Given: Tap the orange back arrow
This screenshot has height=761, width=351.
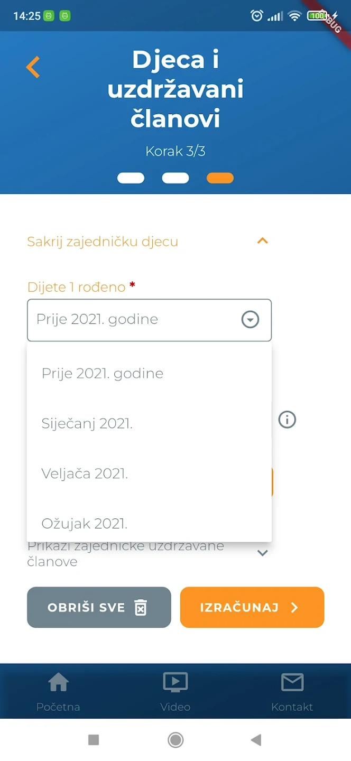Looking at the screenshot, I should [x=33, y=67].
